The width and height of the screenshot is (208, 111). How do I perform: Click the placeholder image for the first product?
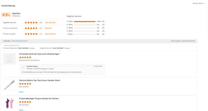9,59
